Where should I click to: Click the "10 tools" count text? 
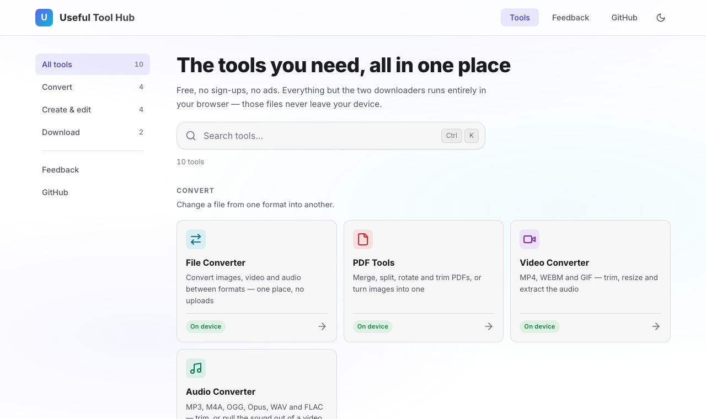190,162
